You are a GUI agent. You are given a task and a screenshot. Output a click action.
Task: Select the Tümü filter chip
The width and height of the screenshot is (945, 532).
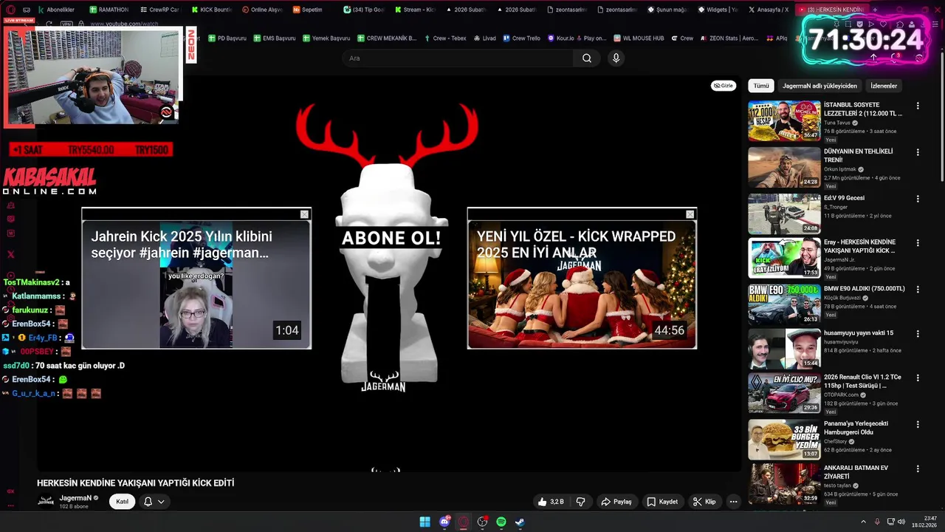[x=761, y=86]
